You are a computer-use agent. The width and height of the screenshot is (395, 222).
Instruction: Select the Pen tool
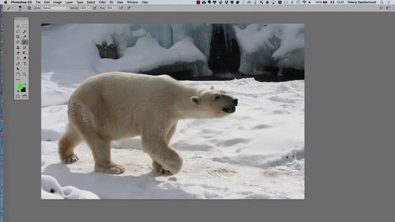[18, 64]
